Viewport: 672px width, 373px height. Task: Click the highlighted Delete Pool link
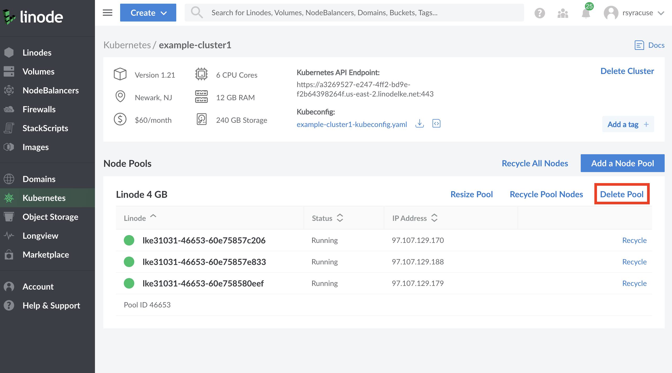coord(622,194)
